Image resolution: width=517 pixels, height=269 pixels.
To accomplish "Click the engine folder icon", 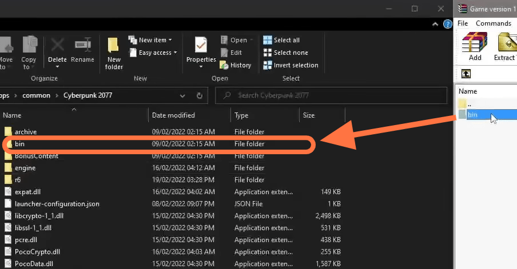I will click(x=8, y=168).
